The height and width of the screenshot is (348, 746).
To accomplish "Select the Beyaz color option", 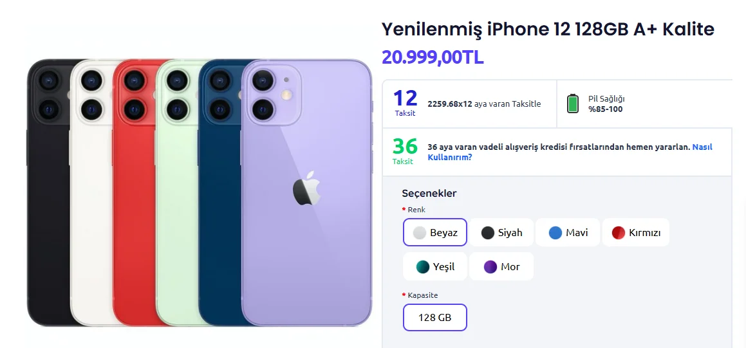I will [x=435, y=232].
